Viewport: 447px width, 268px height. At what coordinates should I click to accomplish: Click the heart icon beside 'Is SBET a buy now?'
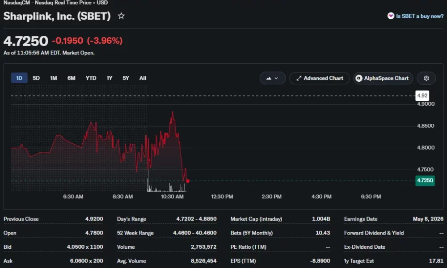[391, 16]
